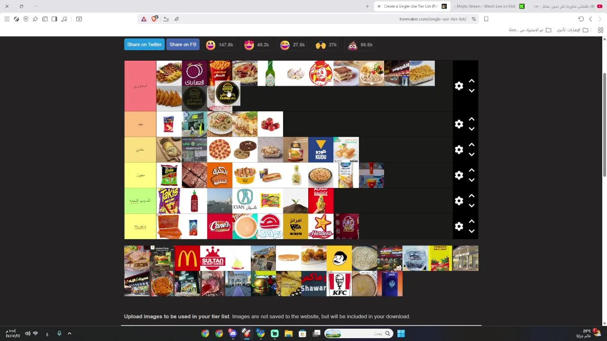The width and height of the screenshot is (607, 341).
Task: Click the Windows Start button
Action: coord(401,333)
